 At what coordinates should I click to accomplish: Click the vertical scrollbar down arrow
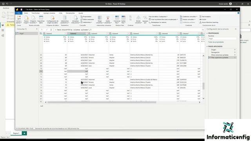coord(203,98)
